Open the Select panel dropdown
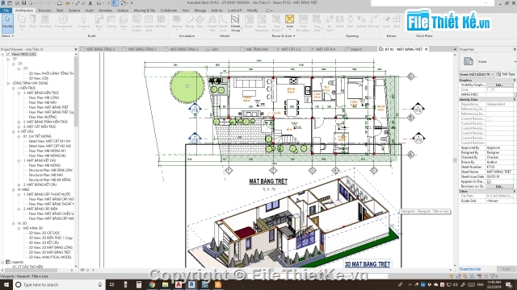517x290 pixels. click(7, 35)
